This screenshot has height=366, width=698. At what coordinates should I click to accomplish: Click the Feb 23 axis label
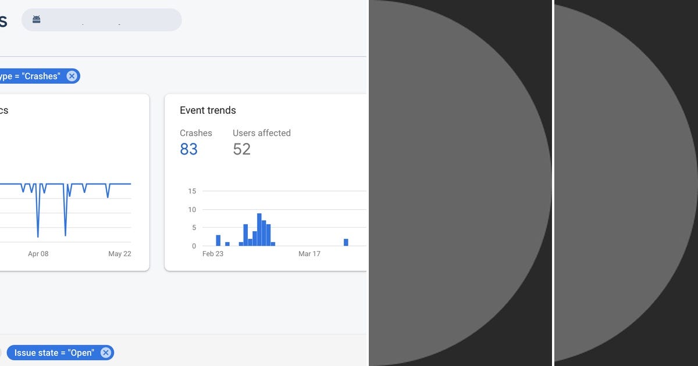point(212,254)
